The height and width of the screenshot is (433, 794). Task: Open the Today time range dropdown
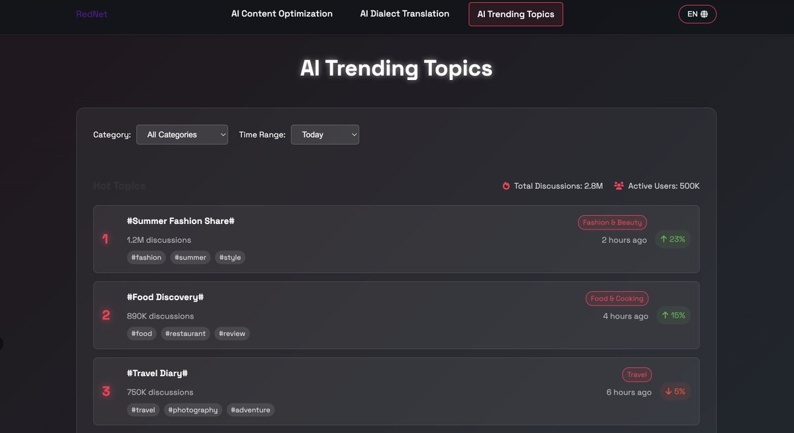coord(325,133)
